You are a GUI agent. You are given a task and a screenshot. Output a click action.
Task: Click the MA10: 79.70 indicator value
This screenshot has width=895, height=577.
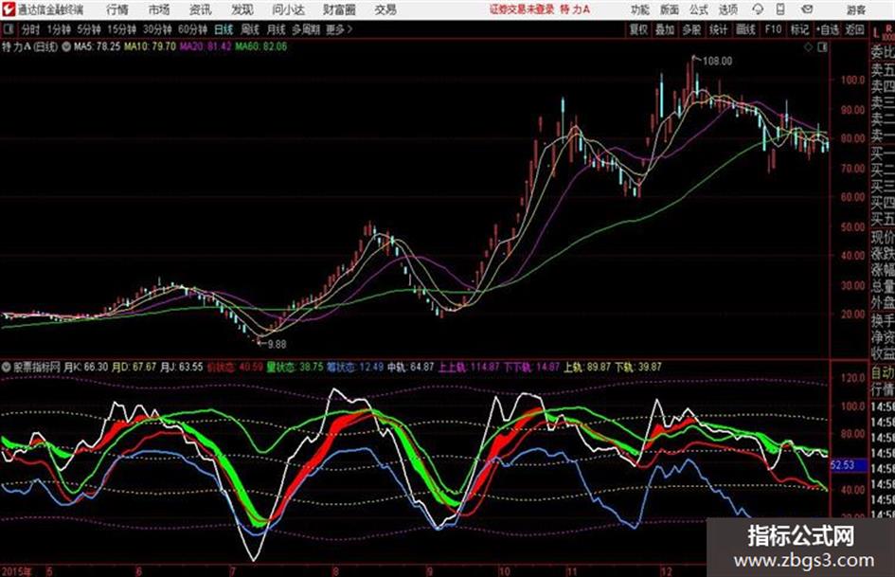tap(150, 46)
